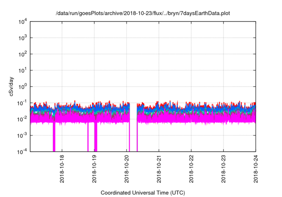Click the magenta dropout spike before 2018-10-18
This screenshot has width=282, height=197.
click(54, 137)
